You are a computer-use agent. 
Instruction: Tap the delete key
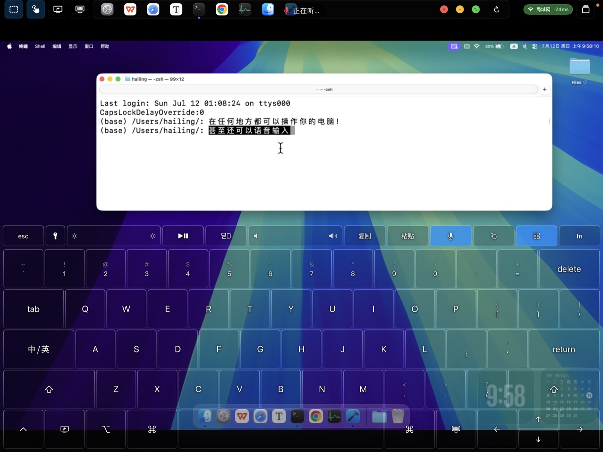click(569, 269)
